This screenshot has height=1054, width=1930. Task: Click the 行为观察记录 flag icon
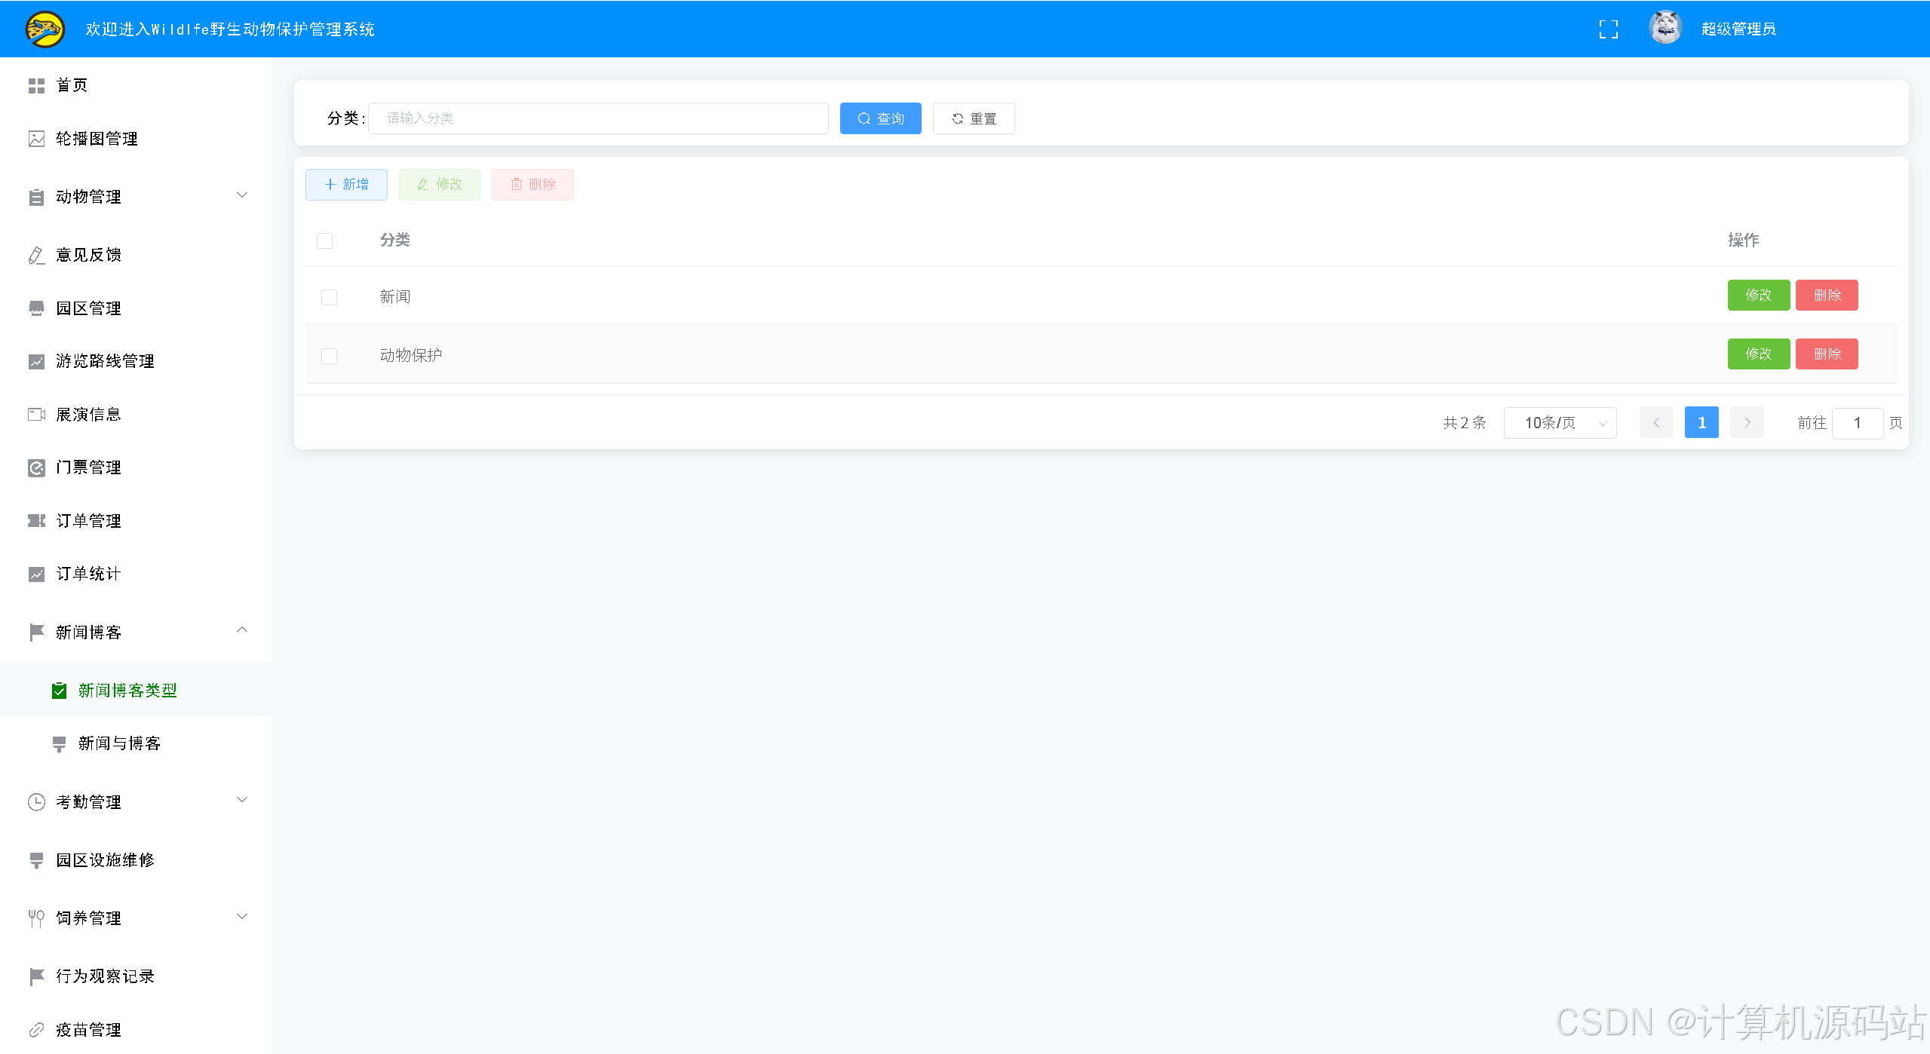pos(36,977)
